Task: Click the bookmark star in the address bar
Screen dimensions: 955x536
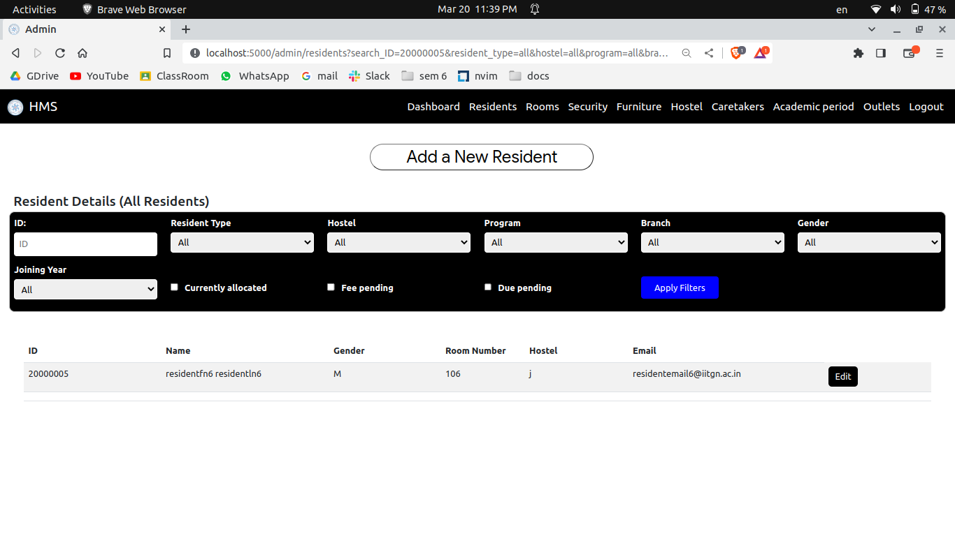Action: [167, 52]
